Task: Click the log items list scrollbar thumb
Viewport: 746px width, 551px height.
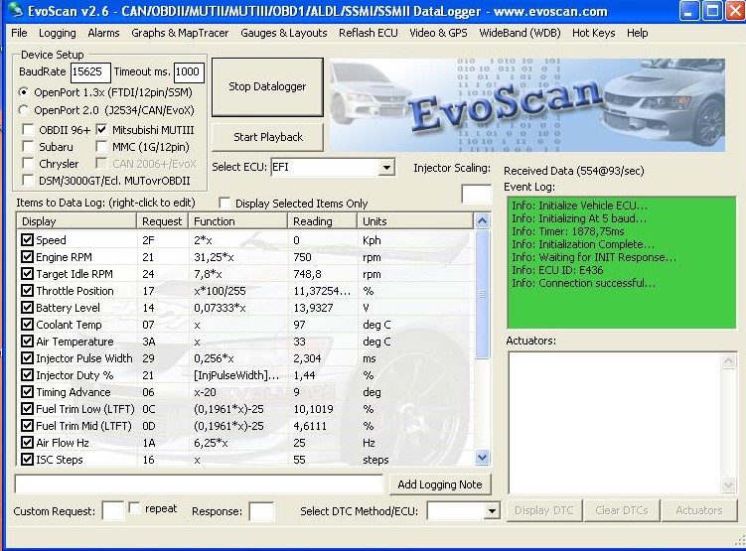Action: point(482,294)
